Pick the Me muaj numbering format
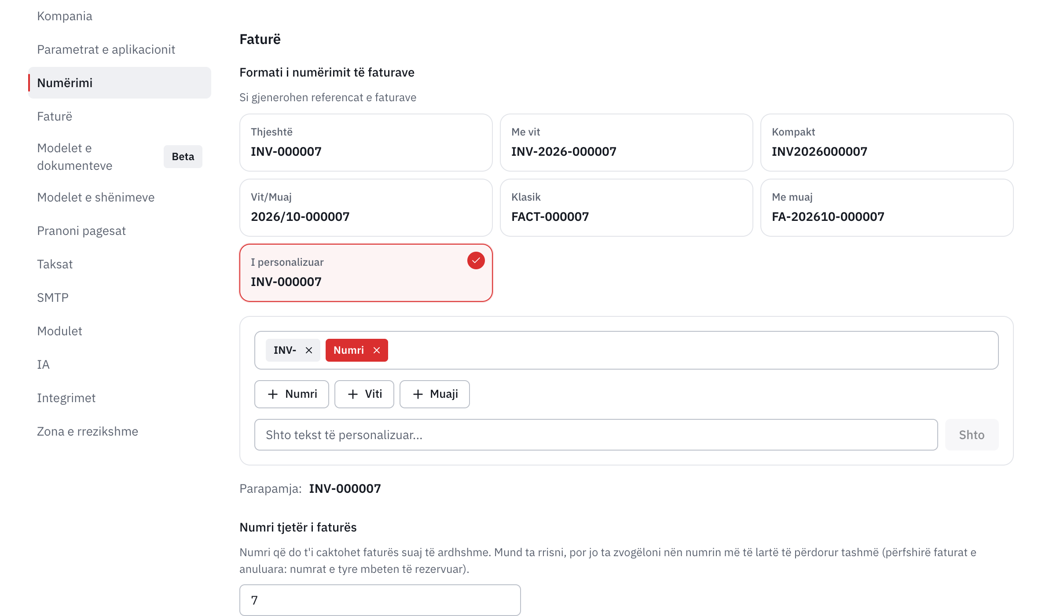 (x=887, y=208)
